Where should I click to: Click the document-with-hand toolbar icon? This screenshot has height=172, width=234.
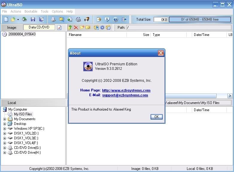click(99, 19)
